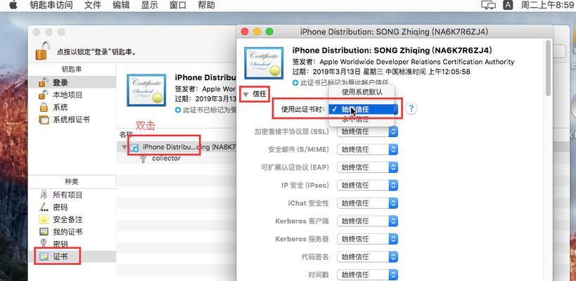576x281 pixels.
Task: Open the 编辑 menu
Action: coord(121,5)
